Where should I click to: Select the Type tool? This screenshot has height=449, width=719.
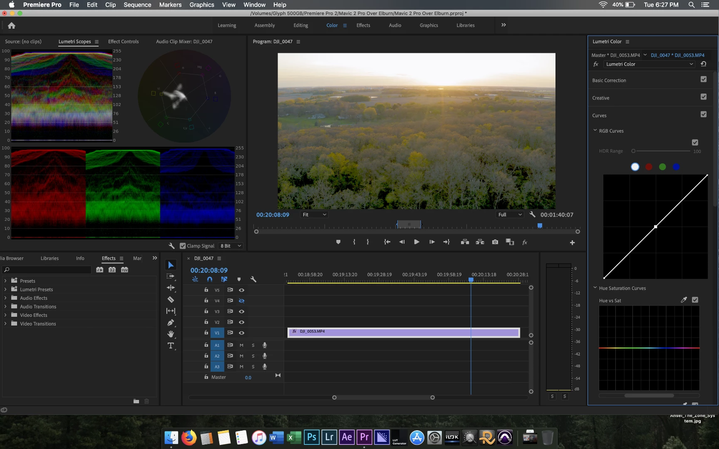[171, 346]
